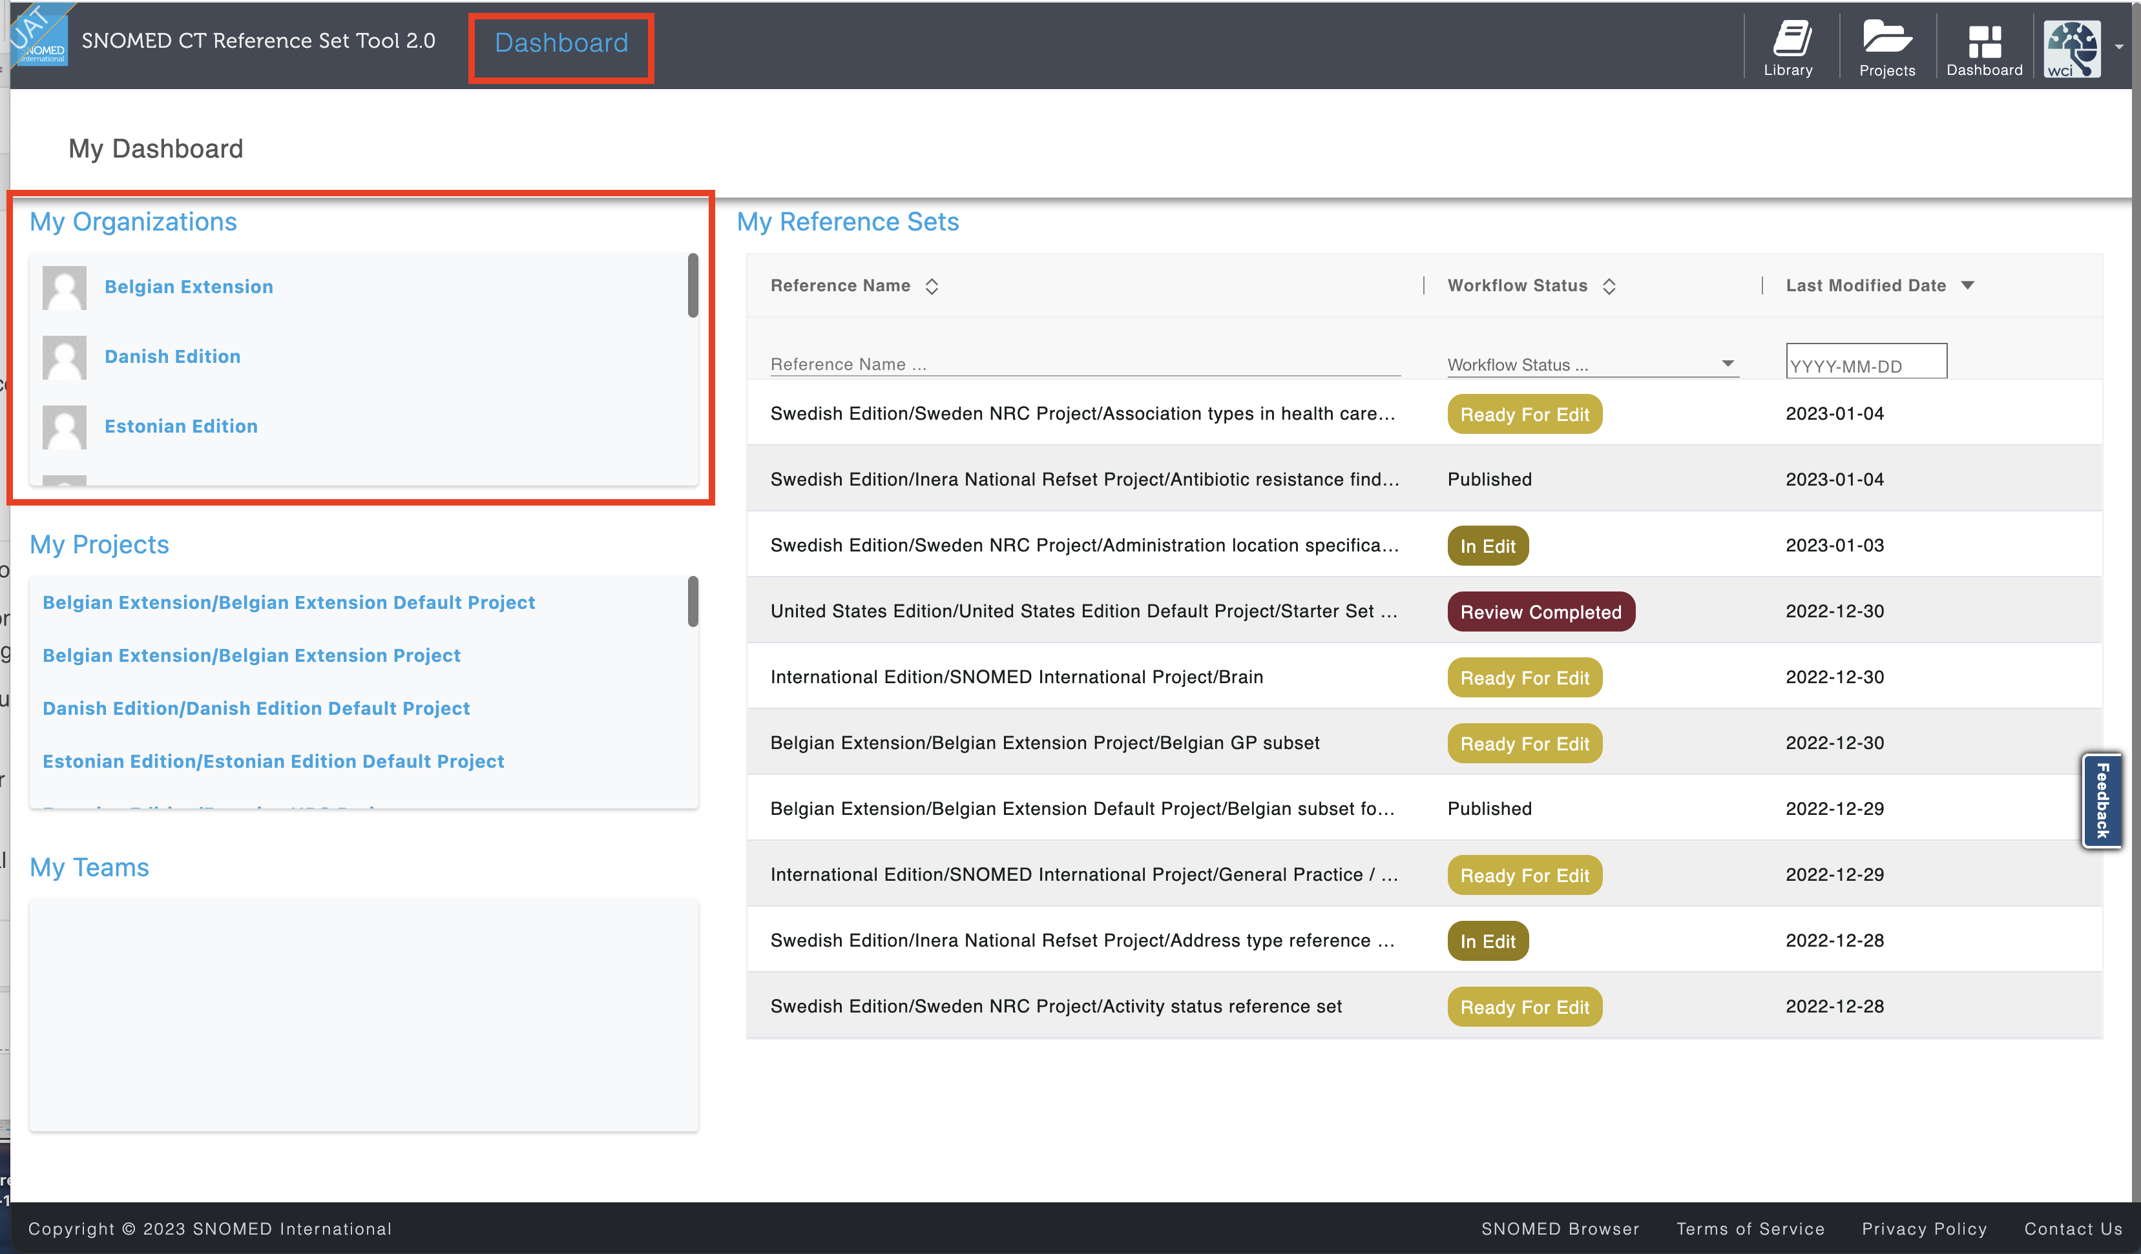Open Estonian Edition organization link
2141x1254 pixels.
click(181, 426)
